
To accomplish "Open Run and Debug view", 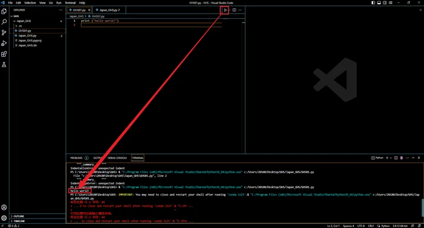I will [x=4, y=43].
